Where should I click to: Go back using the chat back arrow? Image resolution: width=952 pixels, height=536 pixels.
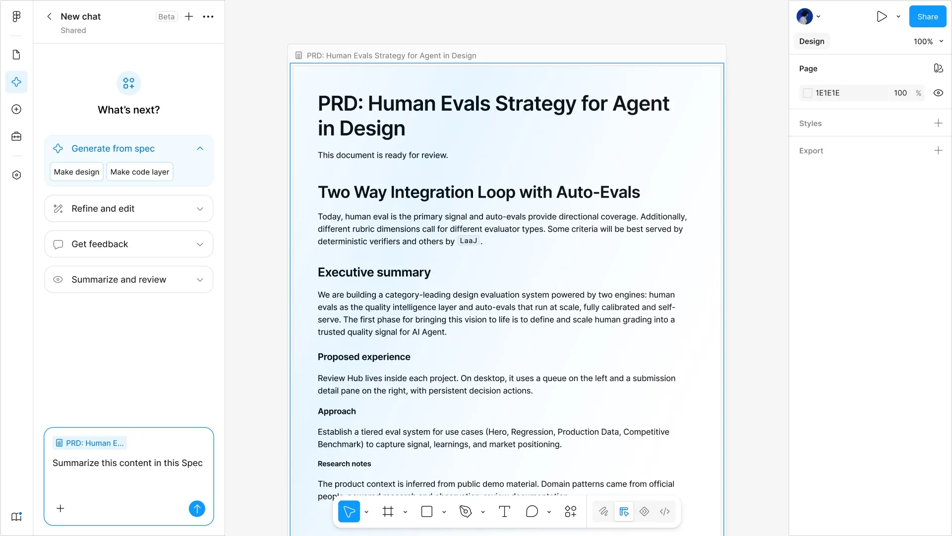click(49, 16)
